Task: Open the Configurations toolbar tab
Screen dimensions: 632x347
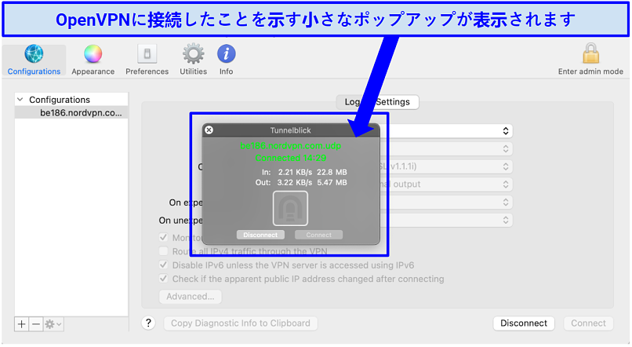Action: 34,60
